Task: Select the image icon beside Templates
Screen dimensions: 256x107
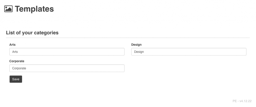Action: (x=8, y=9)
